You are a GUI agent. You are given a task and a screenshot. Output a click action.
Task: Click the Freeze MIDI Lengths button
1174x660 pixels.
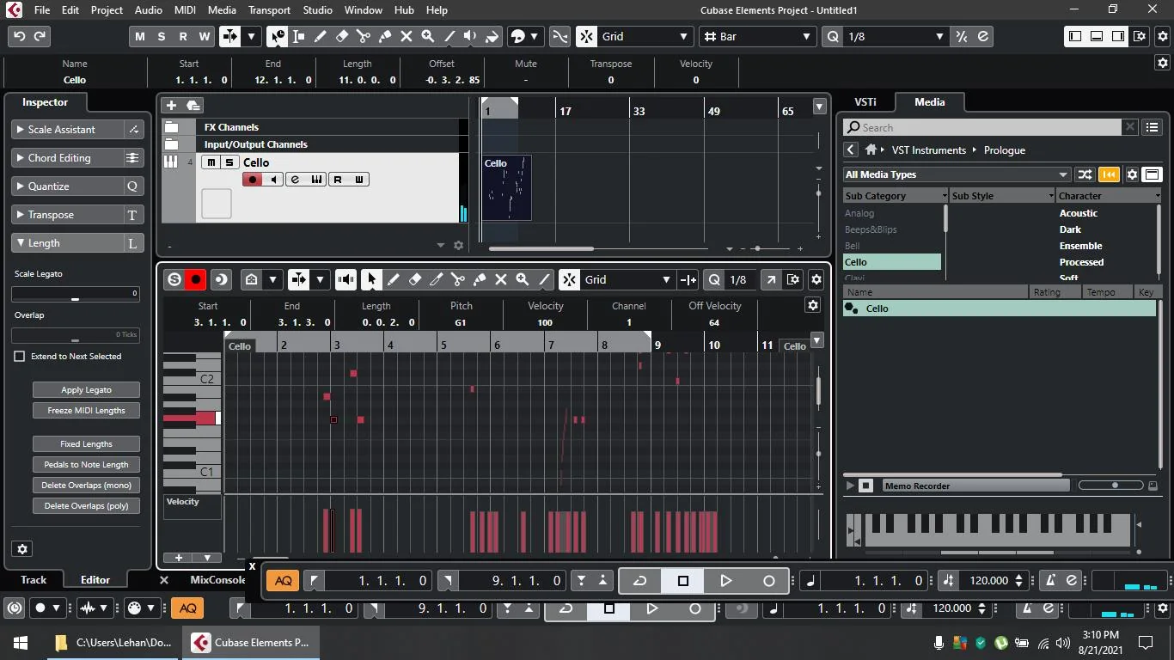(x=86, y=411)
